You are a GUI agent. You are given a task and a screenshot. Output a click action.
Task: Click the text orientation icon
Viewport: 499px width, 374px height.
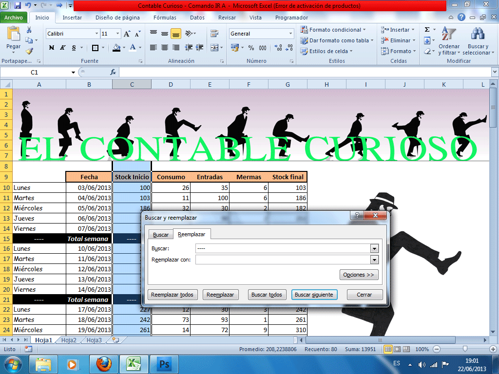click(189, 34)
